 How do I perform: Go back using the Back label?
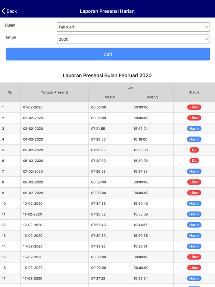click(x=12, y=11)
